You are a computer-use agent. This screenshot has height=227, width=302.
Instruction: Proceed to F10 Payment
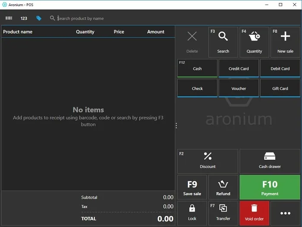point(270,187)
